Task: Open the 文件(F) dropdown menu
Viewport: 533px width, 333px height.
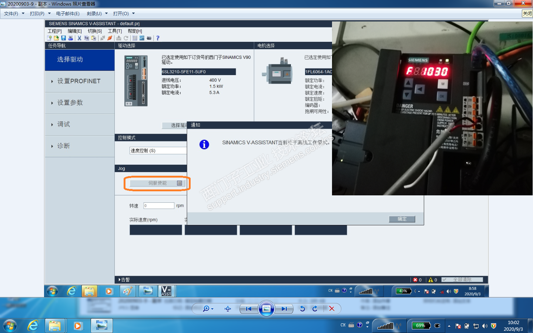Action: click(14, 14)
